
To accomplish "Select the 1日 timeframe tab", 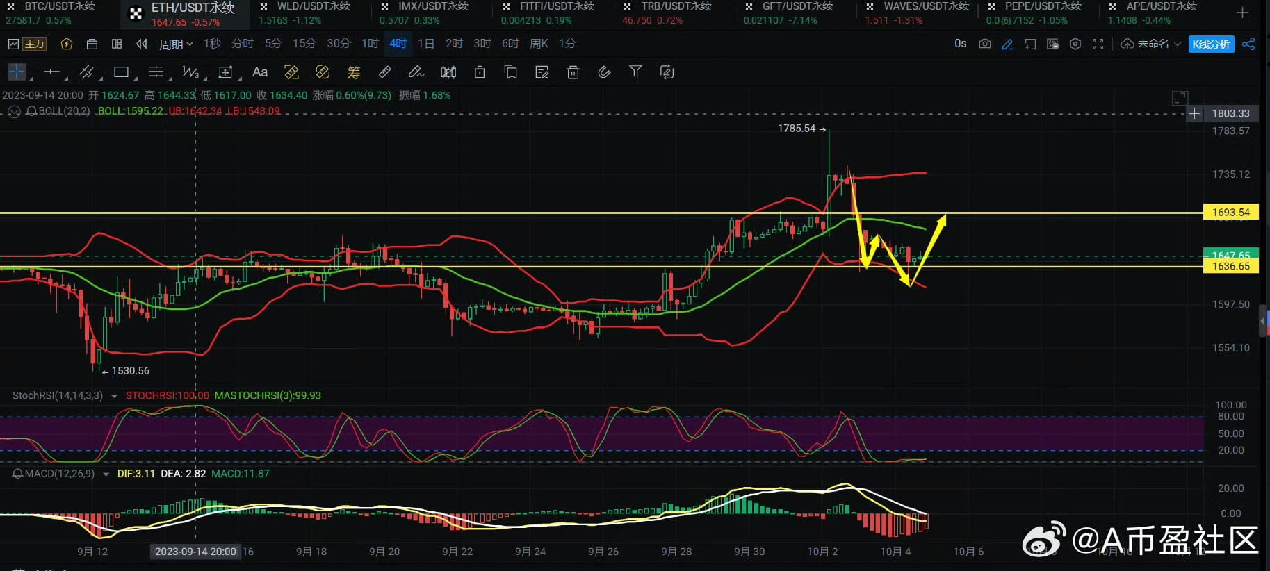I will click(x=426, y=44).
